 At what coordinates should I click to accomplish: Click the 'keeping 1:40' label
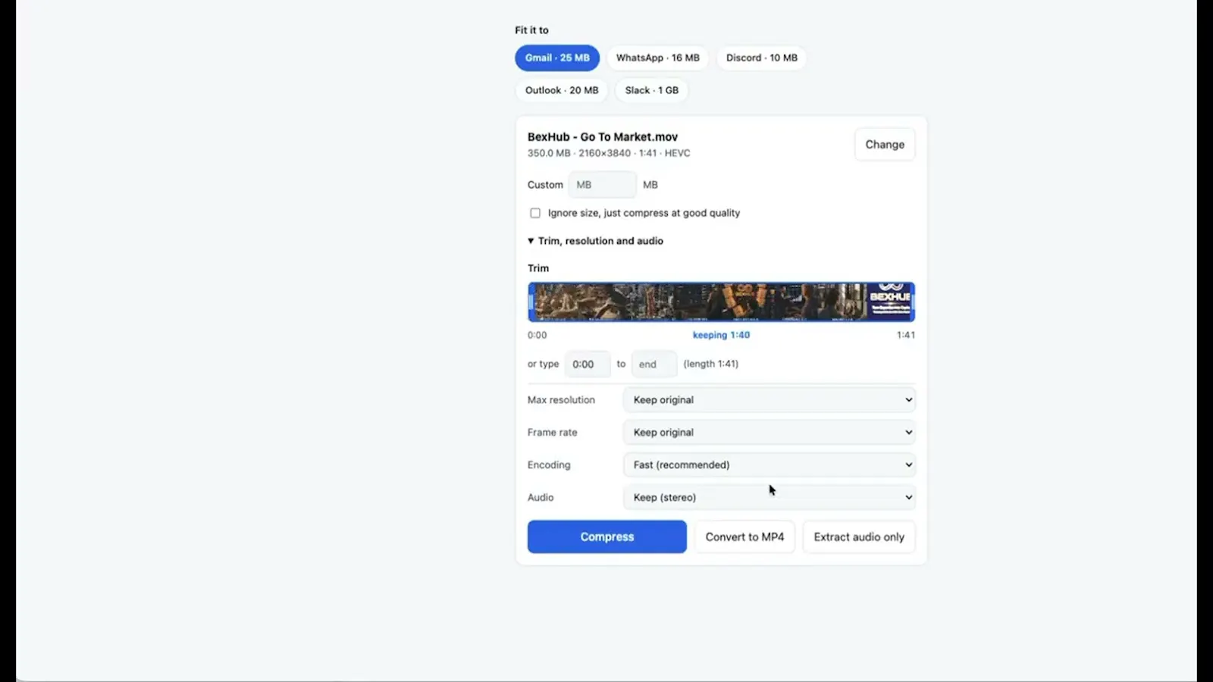pyautogui.click(x=721, y=335)
